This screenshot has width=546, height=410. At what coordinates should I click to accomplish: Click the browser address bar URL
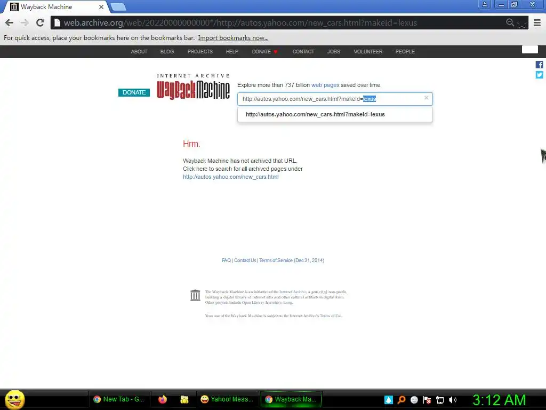pos(240,23)
